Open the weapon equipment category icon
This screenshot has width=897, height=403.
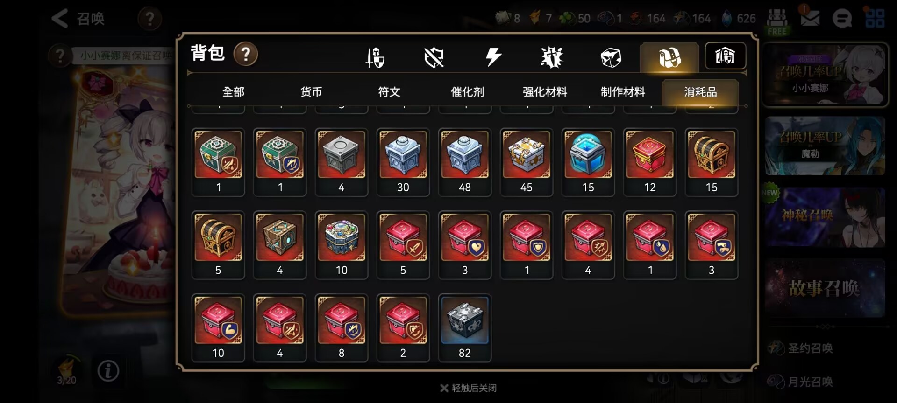click(375, 58)
